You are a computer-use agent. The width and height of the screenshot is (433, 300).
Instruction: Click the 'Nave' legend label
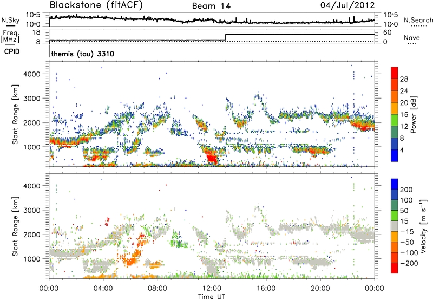[x=412, y=38]
